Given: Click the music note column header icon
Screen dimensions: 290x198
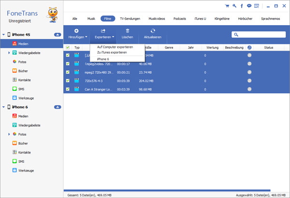Looking at the screenshot, I should coord(249,47).
